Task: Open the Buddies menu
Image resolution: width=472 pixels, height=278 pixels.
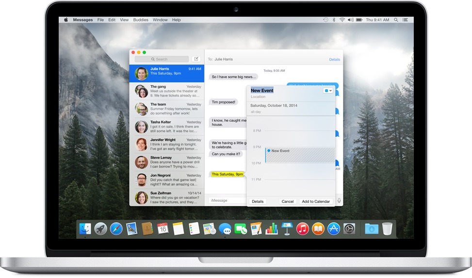Action: click(141, 19)
